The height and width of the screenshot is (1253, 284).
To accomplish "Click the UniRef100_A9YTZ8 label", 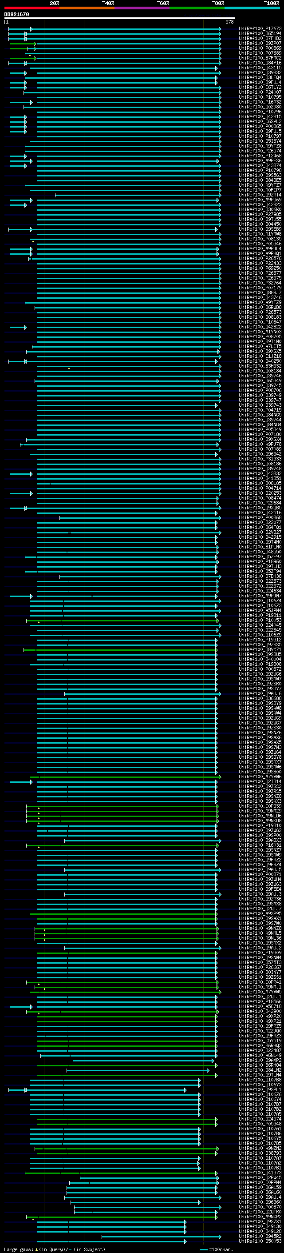I will pos(260,146).
